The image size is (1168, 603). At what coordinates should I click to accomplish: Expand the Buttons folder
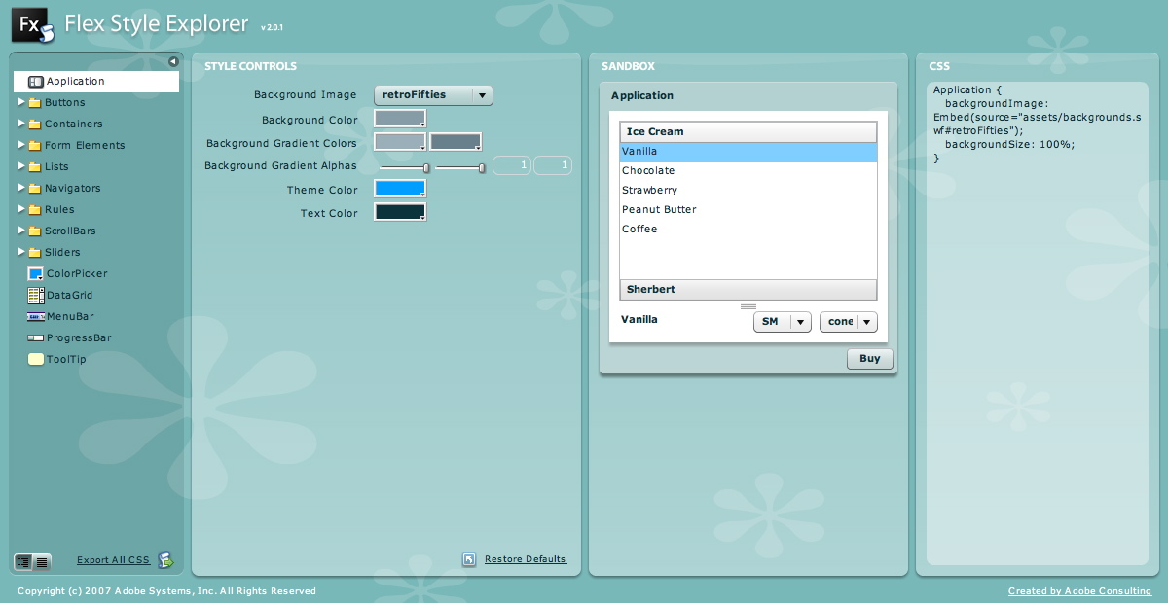point(21,102)
